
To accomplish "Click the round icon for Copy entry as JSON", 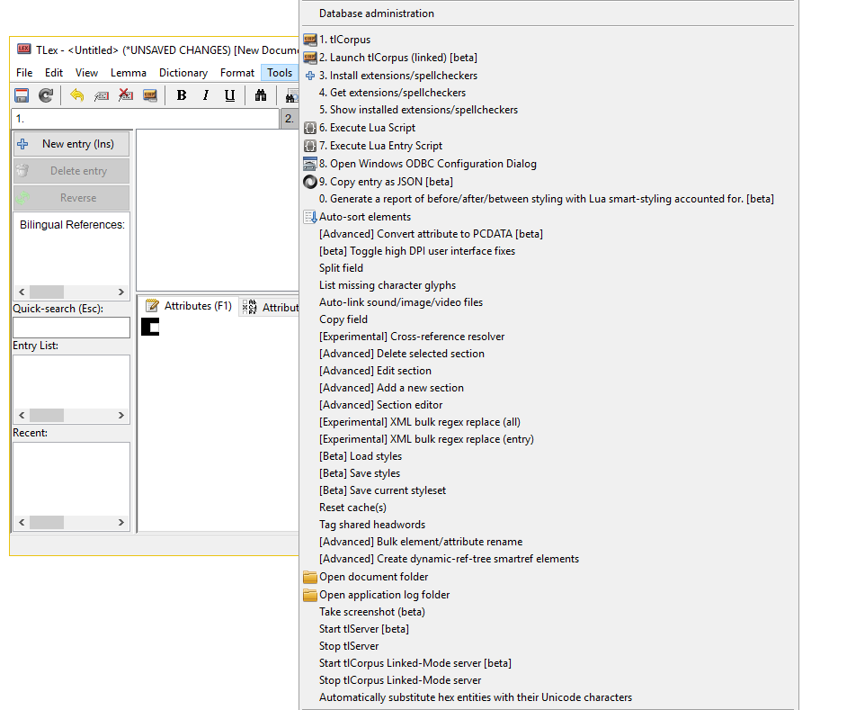I will point(310,182).
